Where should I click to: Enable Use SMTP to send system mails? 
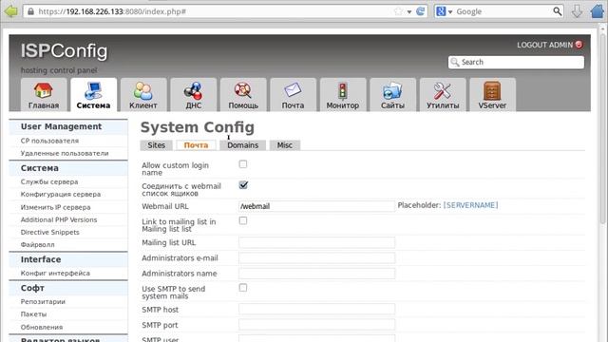(243, 288)
